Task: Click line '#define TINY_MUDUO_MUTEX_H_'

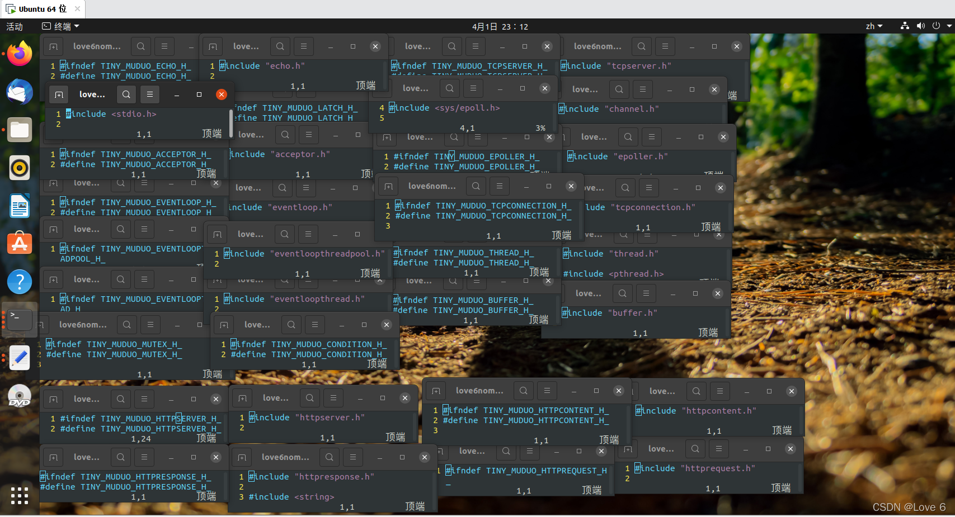Action: tap(114, 354)
